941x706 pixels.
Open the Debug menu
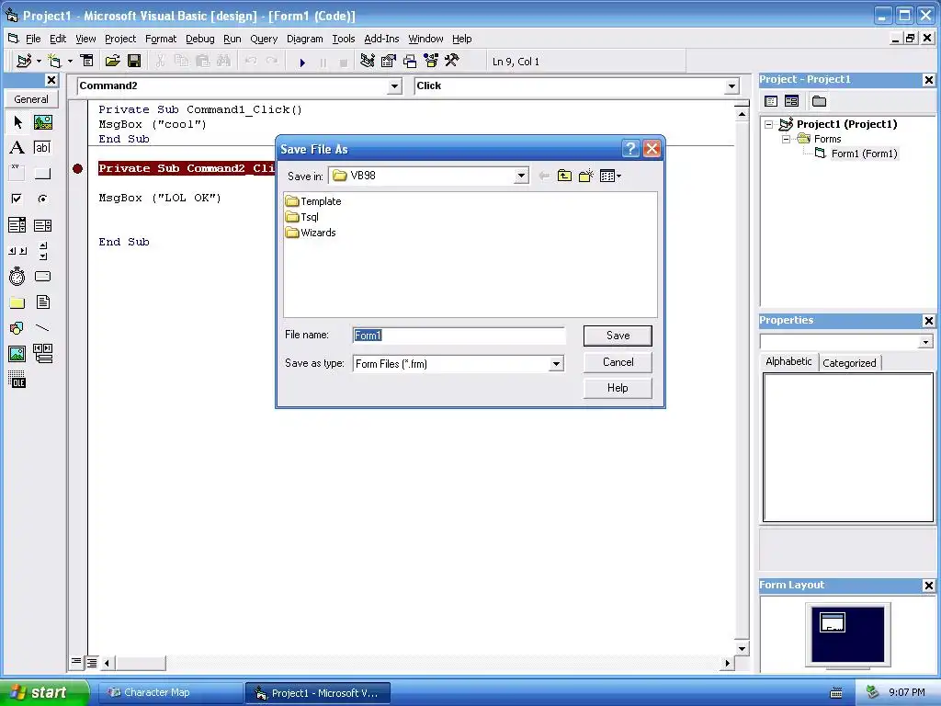pyautogui.click(x=199, y=39)
